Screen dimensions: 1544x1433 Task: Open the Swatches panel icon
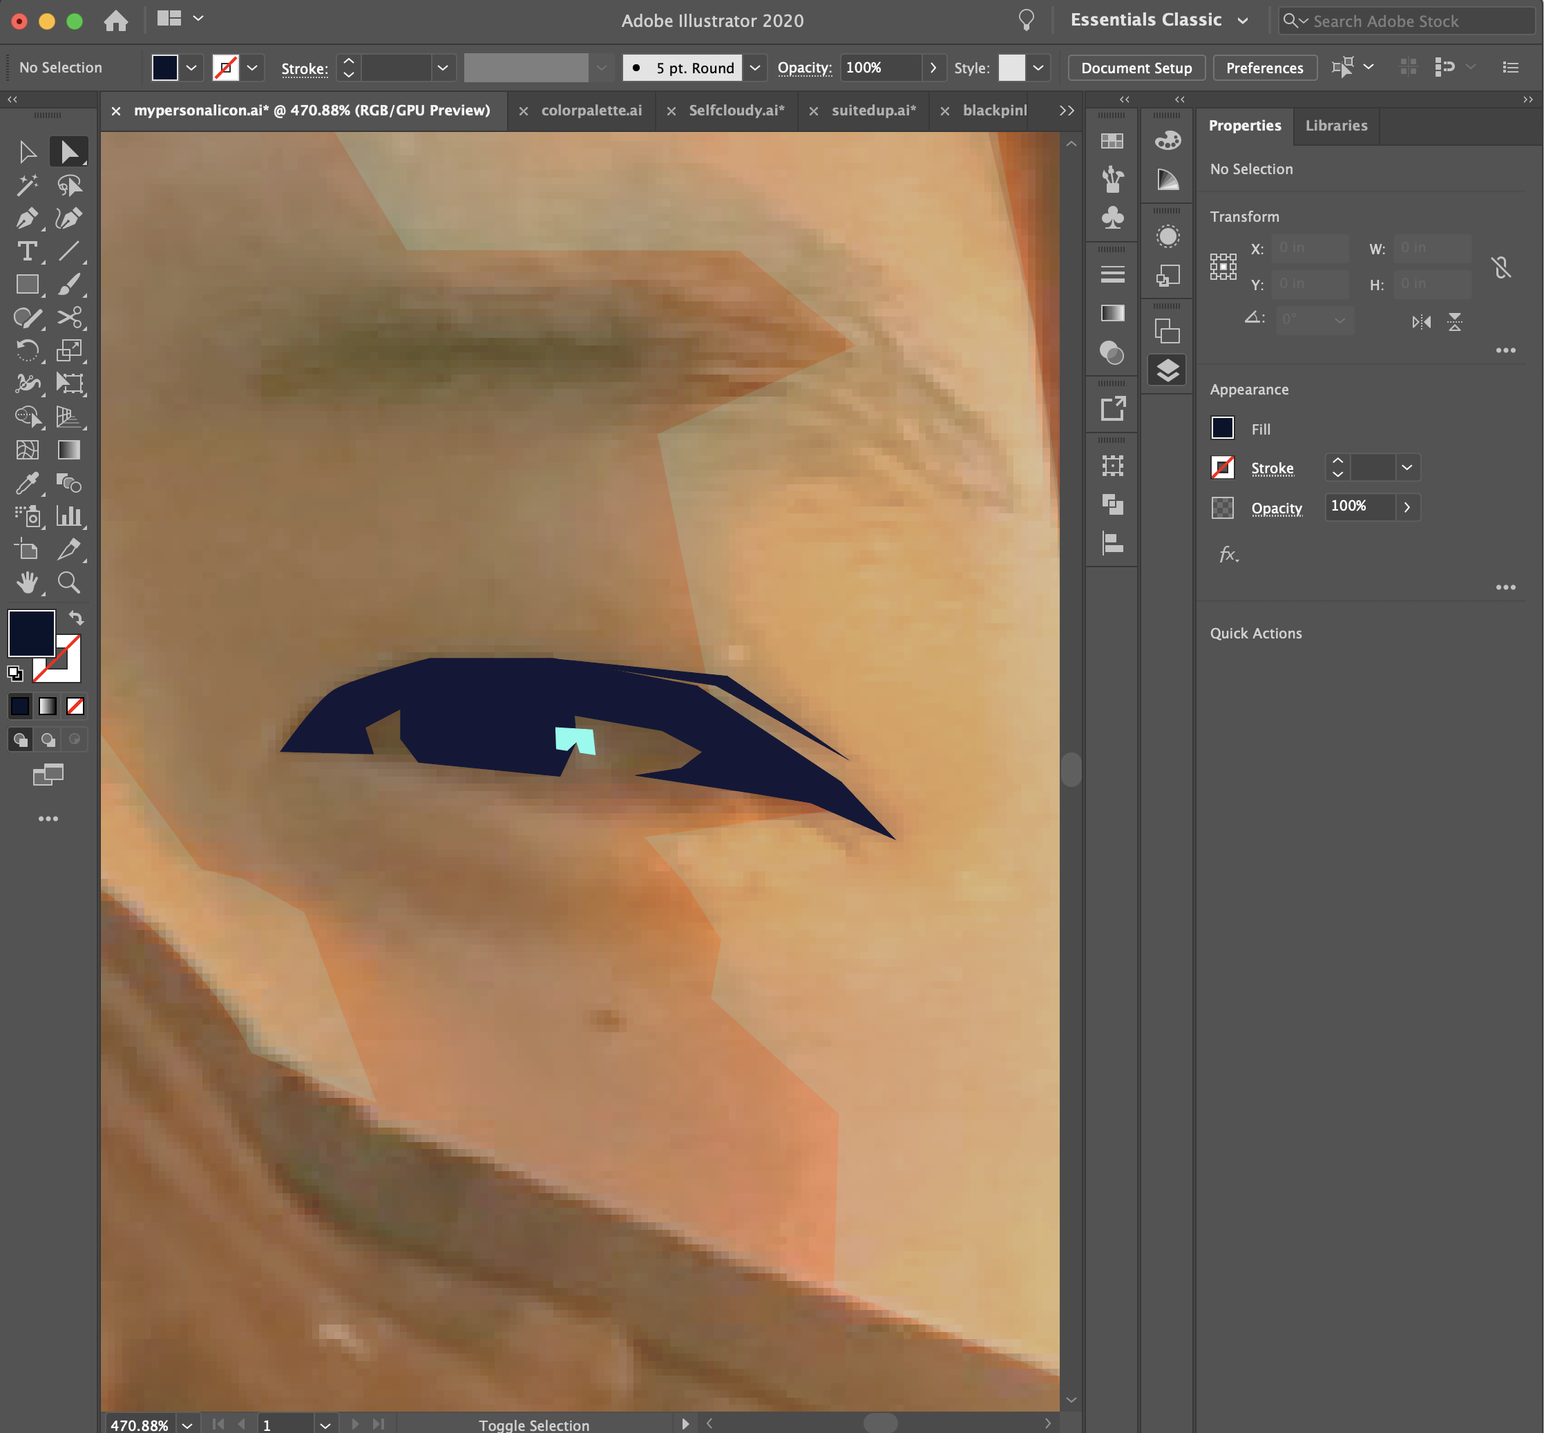(1112, 140)
